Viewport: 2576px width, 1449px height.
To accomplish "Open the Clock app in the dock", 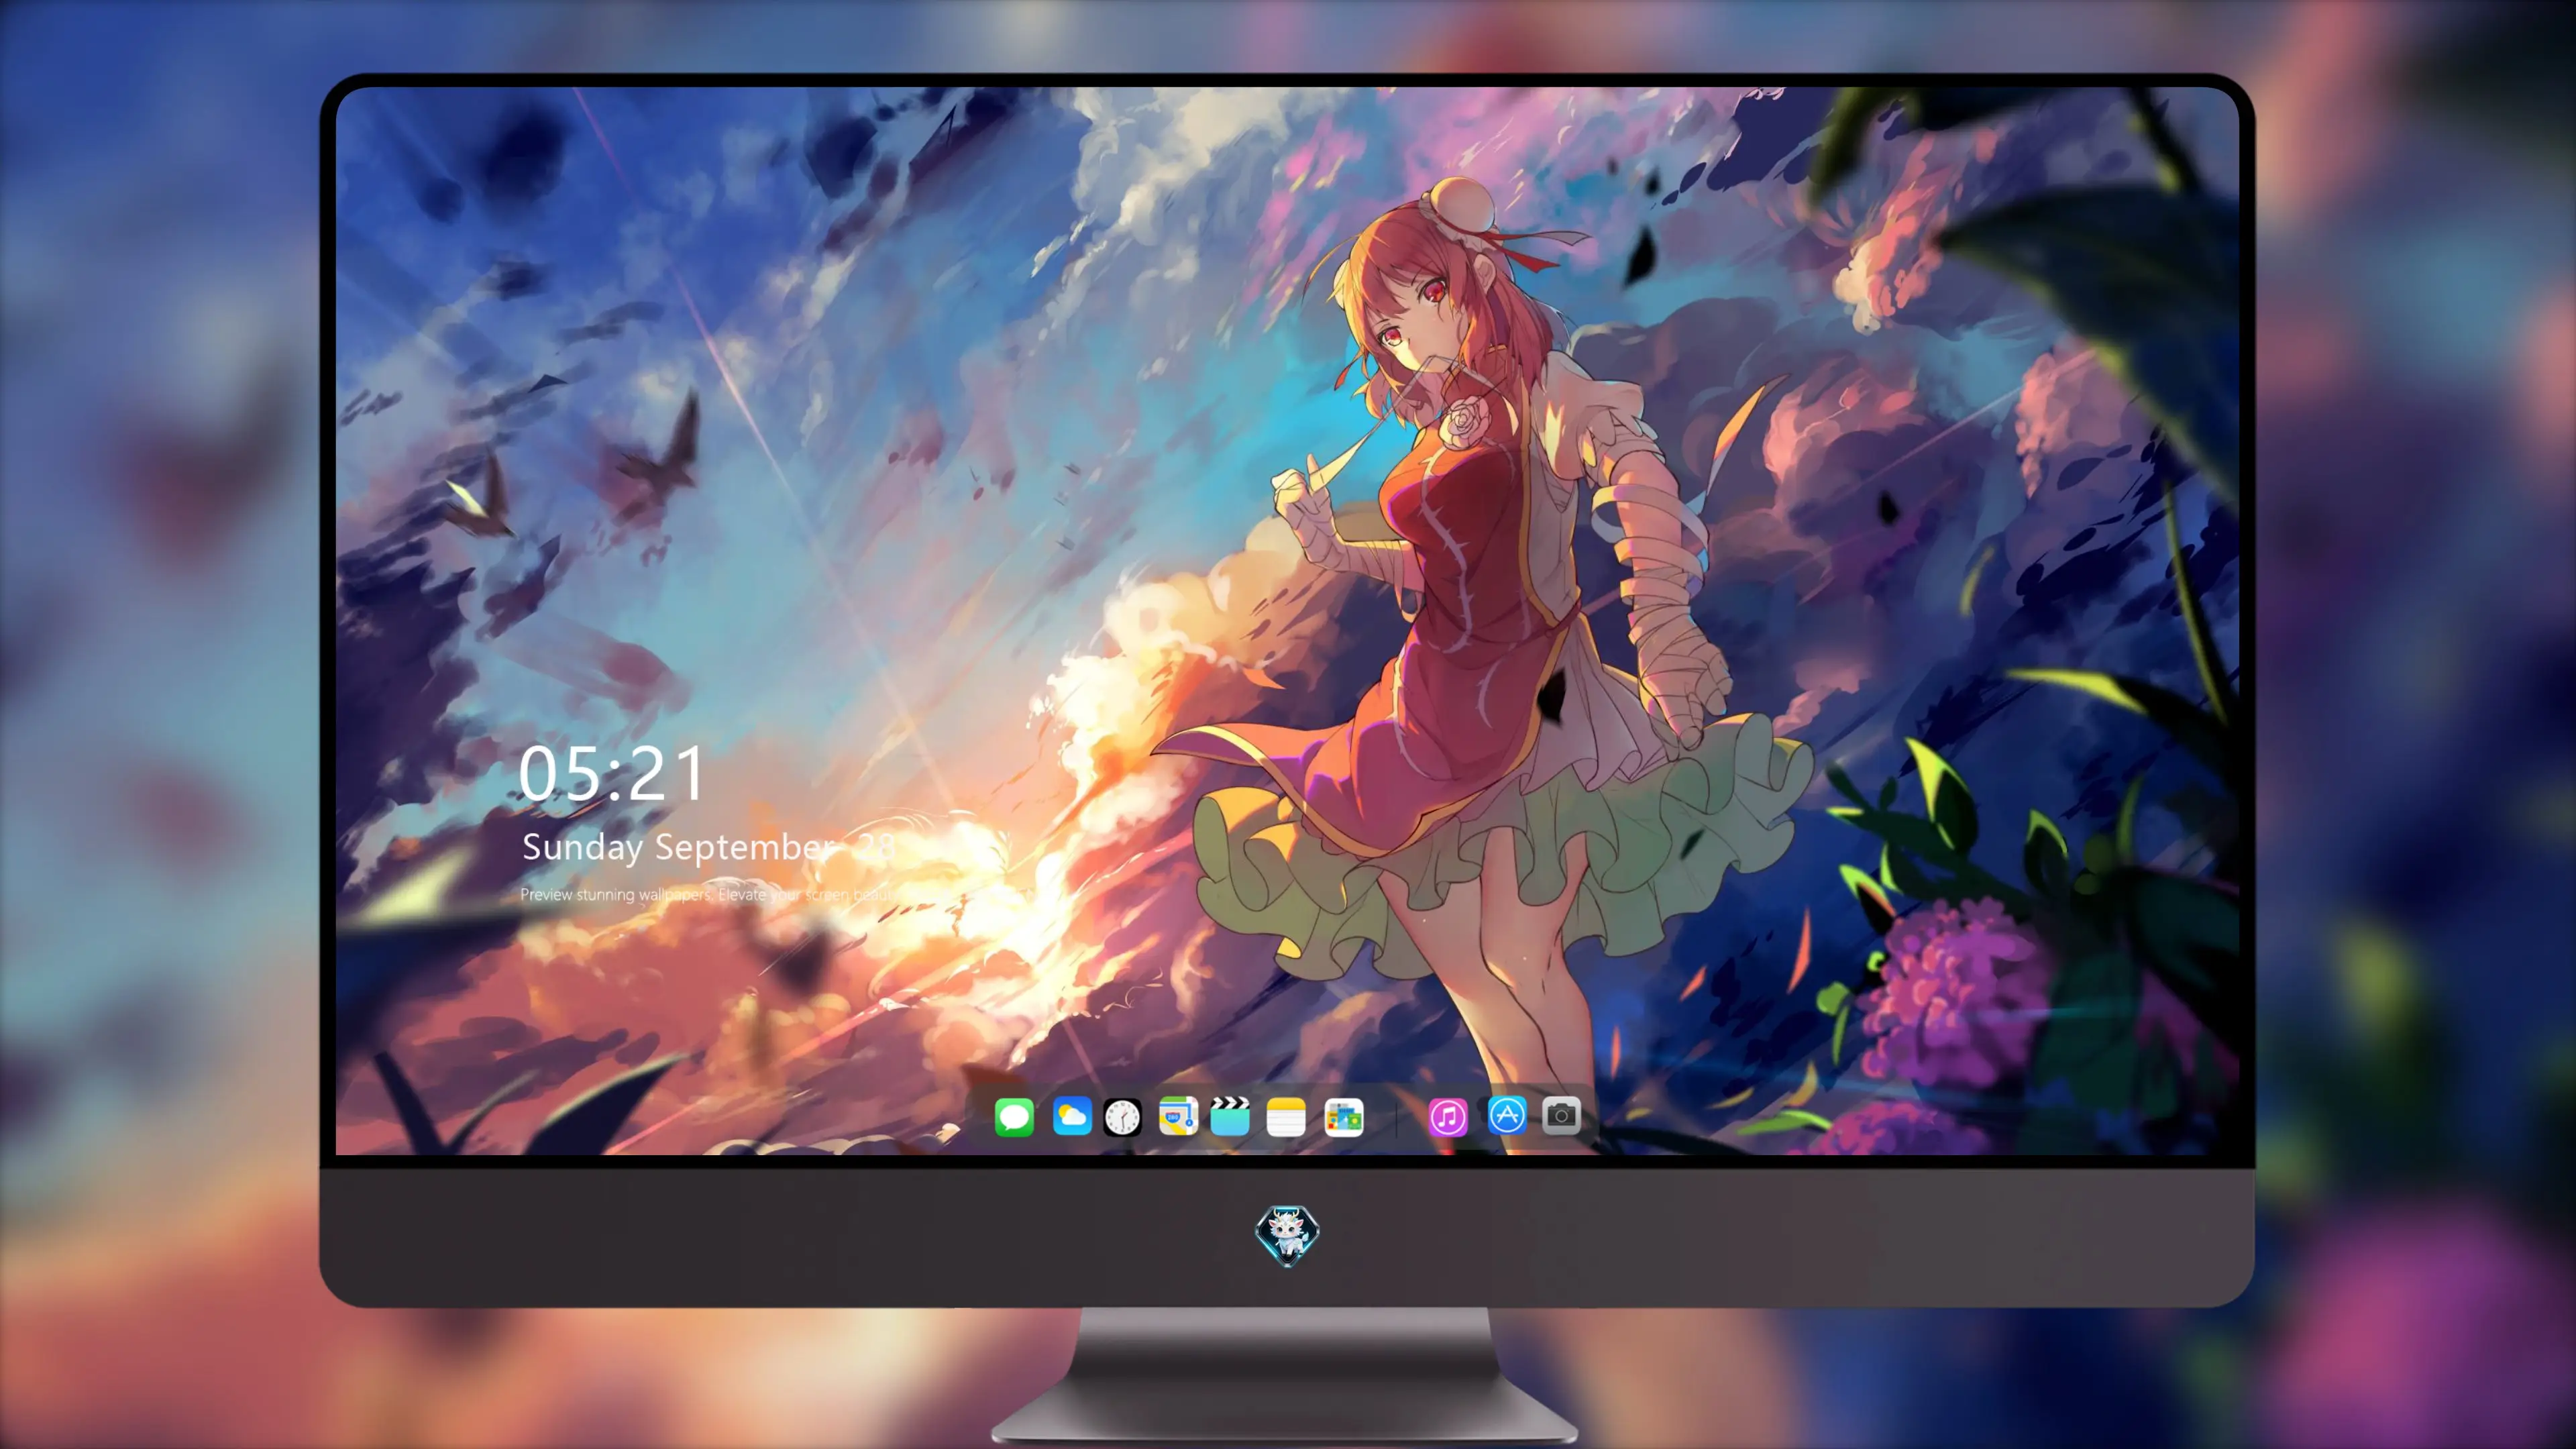I will coord(1122,1117).
